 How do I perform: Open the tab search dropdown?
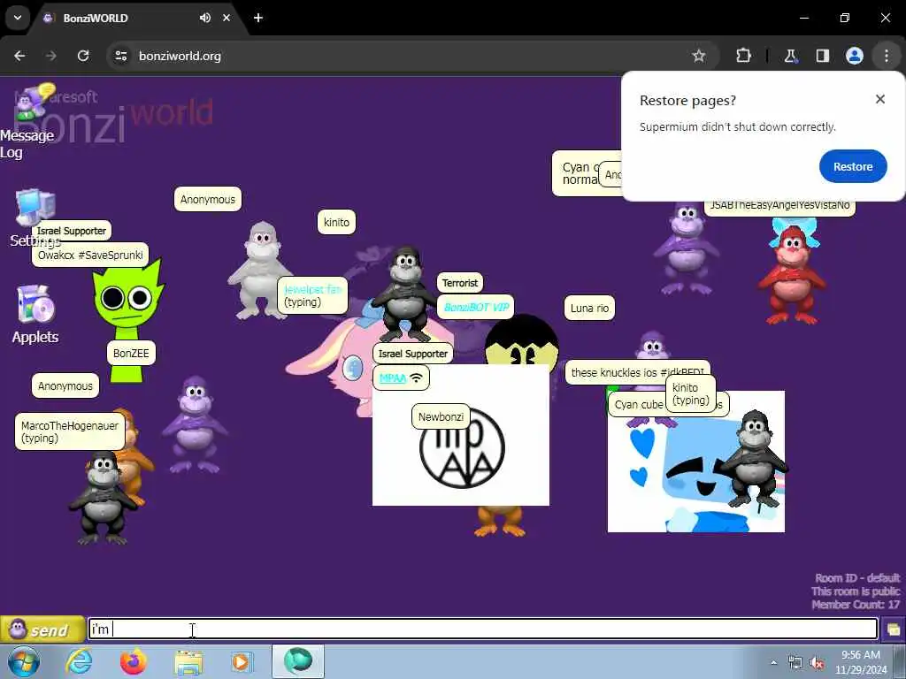coord(18,18)
